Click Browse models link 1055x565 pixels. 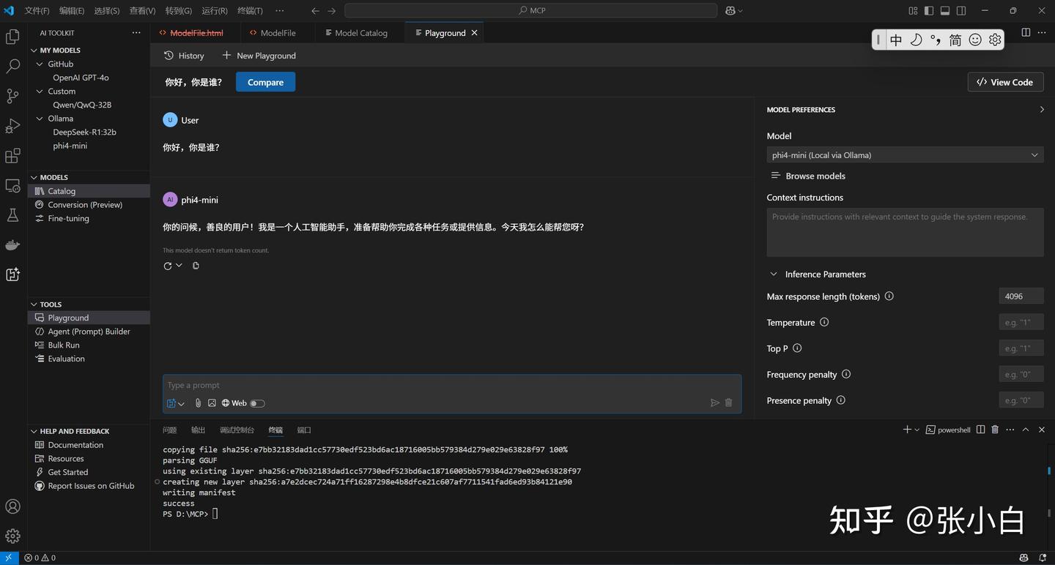point(808,176)
